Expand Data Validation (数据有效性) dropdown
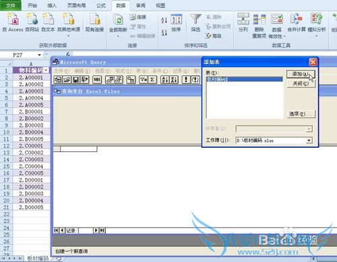Image resolution: width=337 pixels, height=262 pixels. 284,36
